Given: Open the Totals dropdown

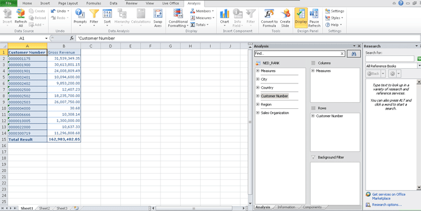Looking at the screenshot, I should [199, 25].
